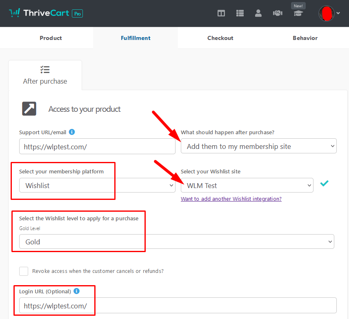Open the Wishlist level Gold dropdown

click(x=177, y=241)
